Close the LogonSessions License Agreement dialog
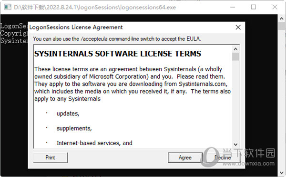The image size is (286, 177). [x=238, y=28]
